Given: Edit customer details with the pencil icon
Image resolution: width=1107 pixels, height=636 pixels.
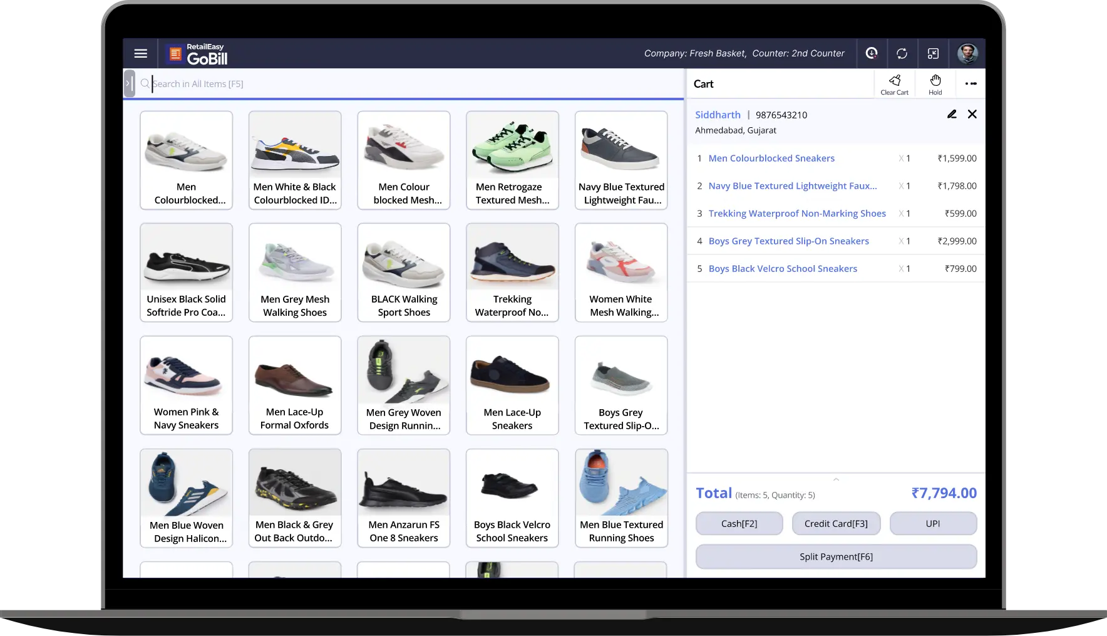Looking at the screenshot, I should [952, 114].
